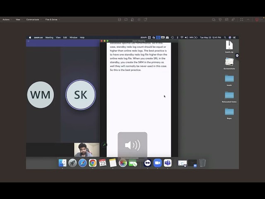Open the Meeting menu
Viewport: 265px width, 199px height.
coord(49,37)
